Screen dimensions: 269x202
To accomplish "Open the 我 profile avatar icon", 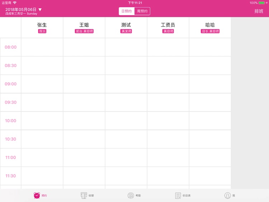I will 227,196.
